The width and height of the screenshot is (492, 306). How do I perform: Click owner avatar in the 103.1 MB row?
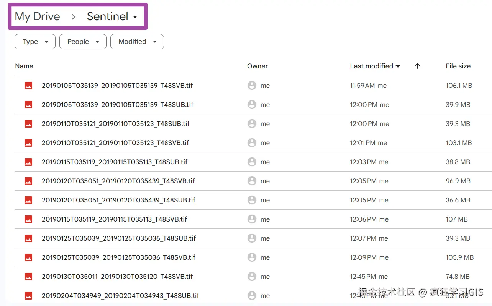252,143
